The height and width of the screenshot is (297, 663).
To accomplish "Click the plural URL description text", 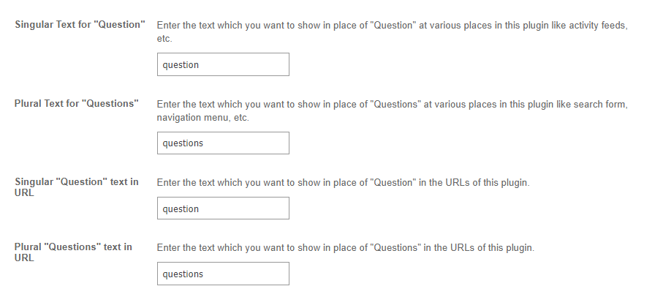I will pyautogui.click(x=345, y=248).
